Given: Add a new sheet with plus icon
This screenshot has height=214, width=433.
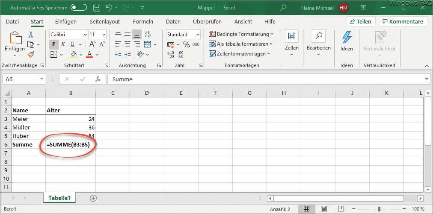Looking at the screenshot, I should tap(93, 198).
